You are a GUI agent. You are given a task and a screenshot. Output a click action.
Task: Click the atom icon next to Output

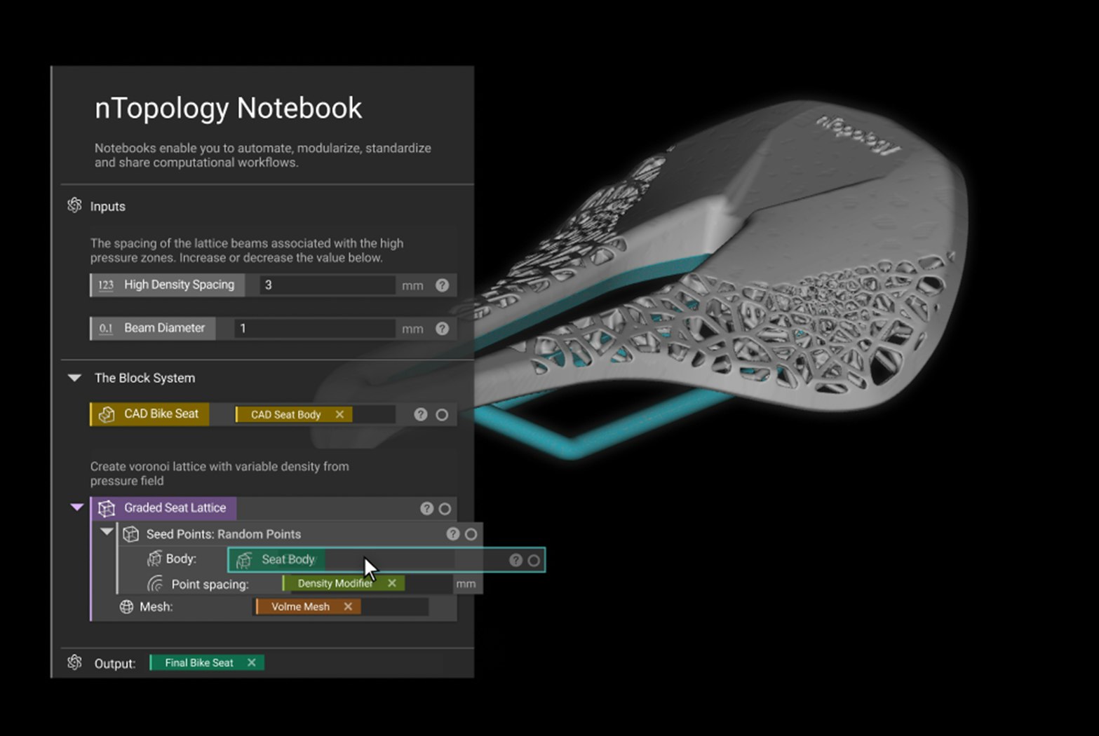pos(75,662)
